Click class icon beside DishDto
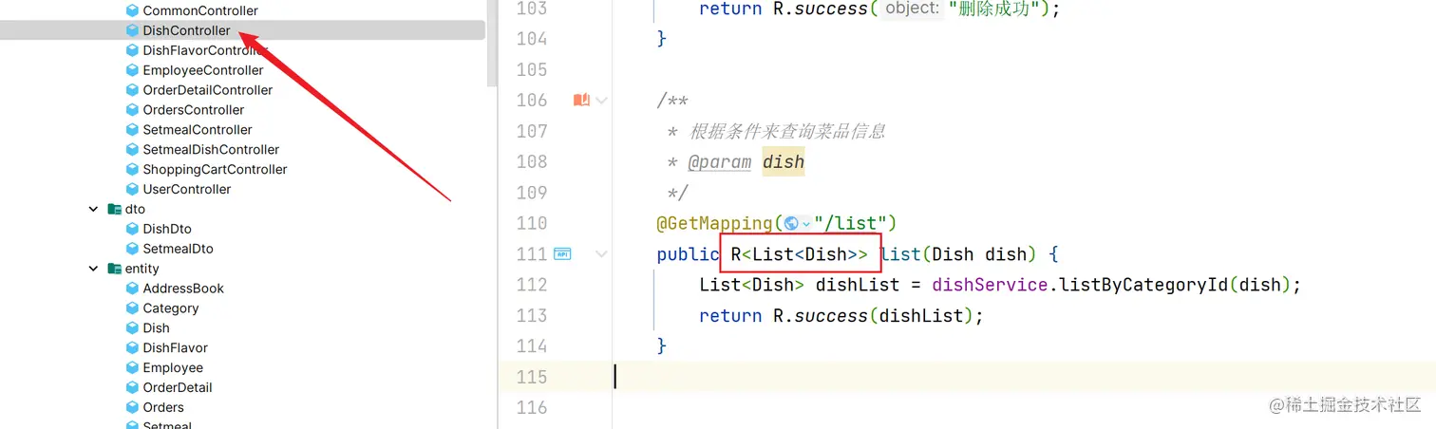1436x429 pixels. (x=133, y=229)
